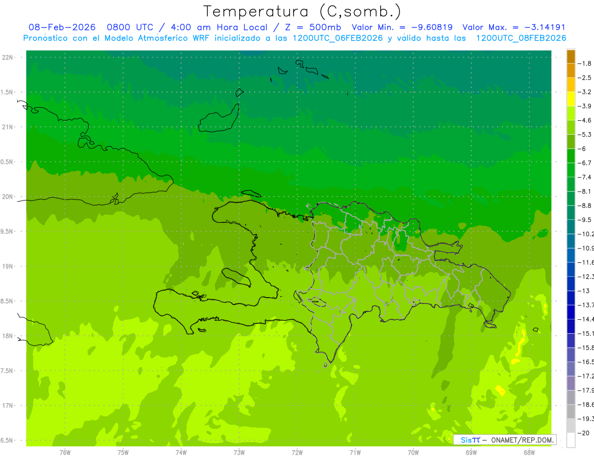The image size is (594, 459).
Task: Click the '1200UTC_06FEB2026' initialization text
Action: tap(337, 38)
